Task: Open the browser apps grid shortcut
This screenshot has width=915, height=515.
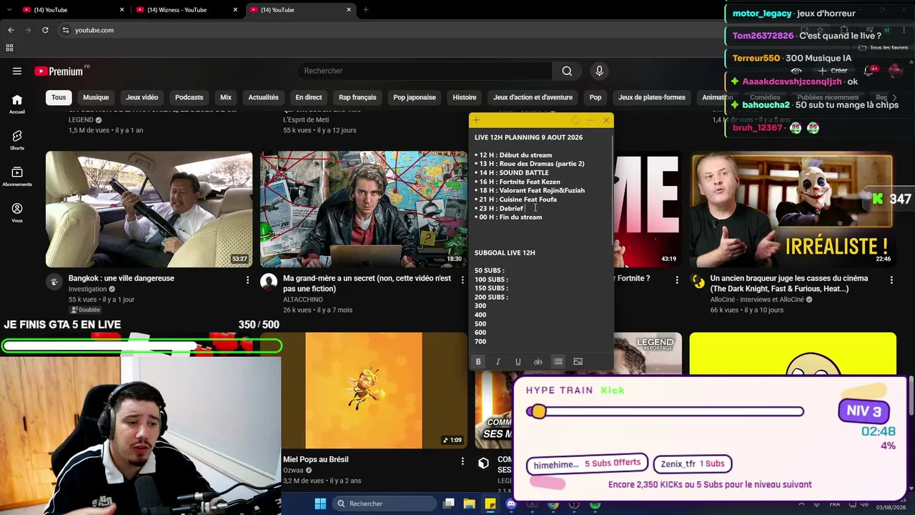Action: (x=9, y=48)
